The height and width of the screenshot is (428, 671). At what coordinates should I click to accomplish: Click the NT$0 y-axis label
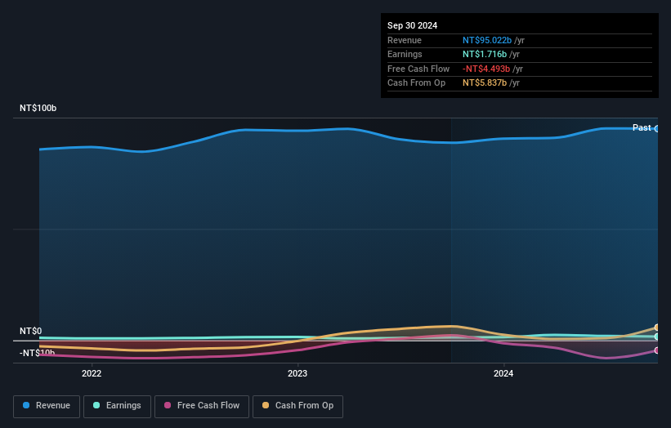pos(31,331)
